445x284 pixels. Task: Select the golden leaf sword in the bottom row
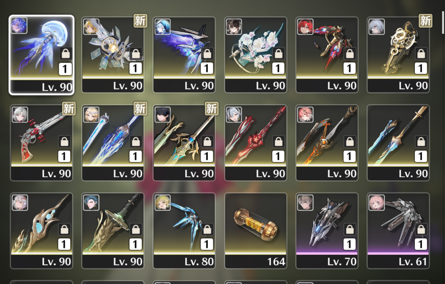[x=112, y=231]
